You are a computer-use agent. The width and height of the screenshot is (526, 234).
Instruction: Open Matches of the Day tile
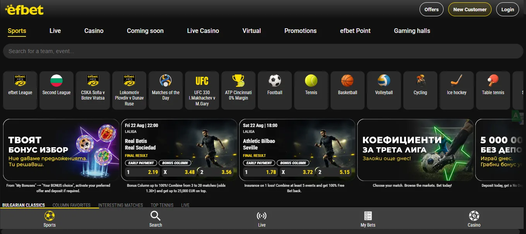point(166,90)
